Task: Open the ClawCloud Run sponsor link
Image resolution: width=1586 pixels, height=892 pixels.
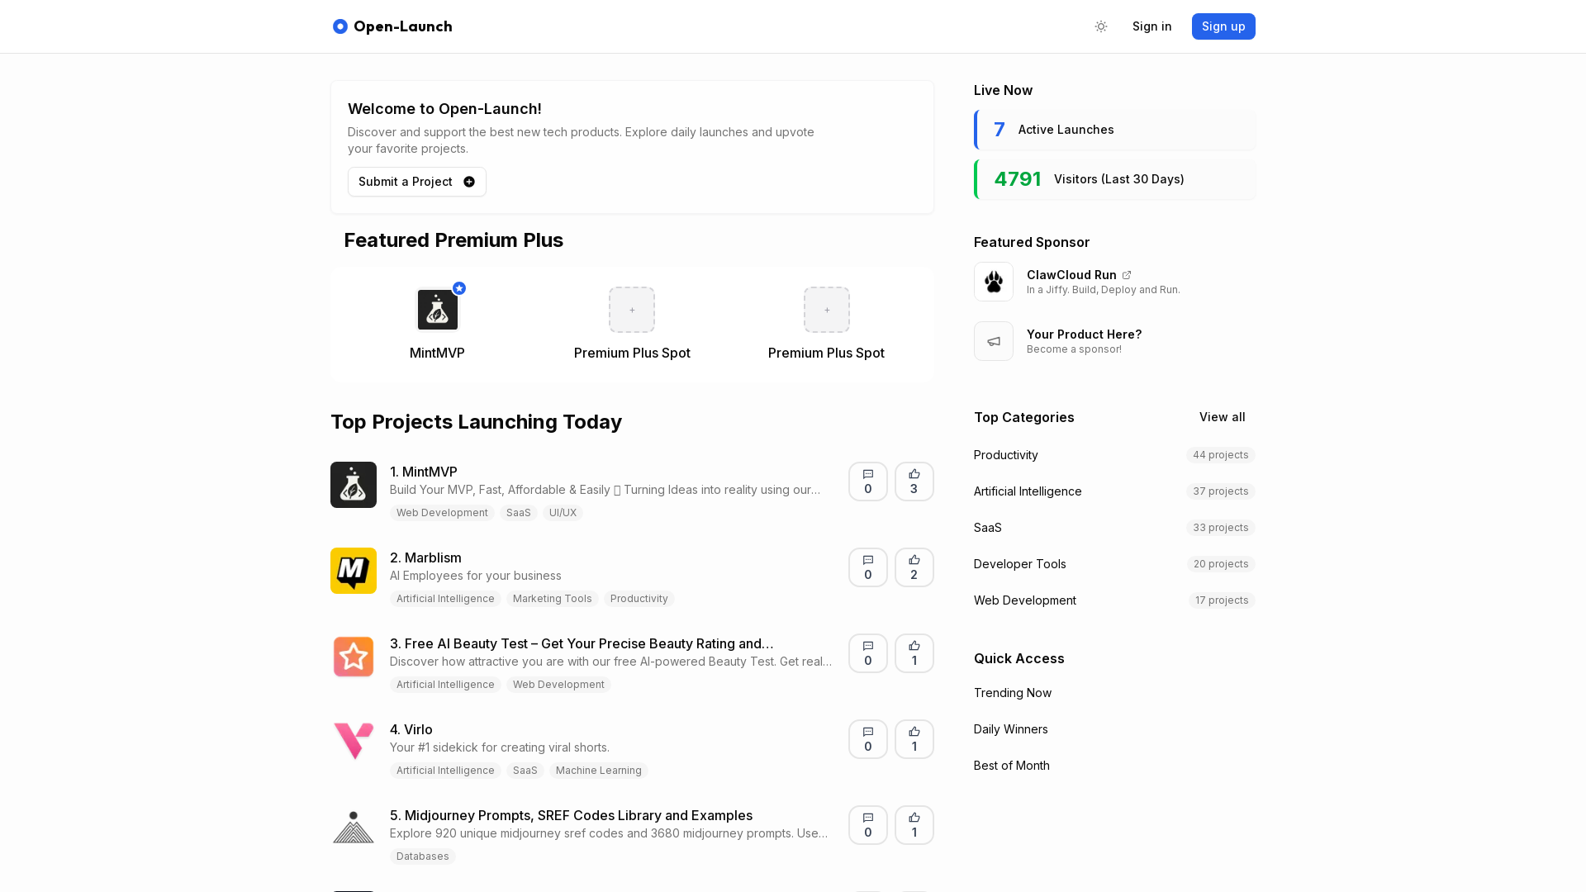Action: click(x=1071, y=275)
